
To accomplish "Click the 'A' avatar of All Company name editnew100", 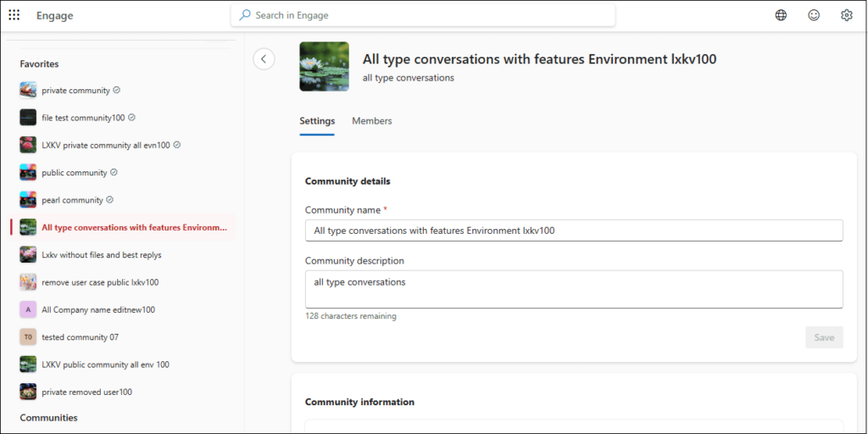I will pos(28,309).
